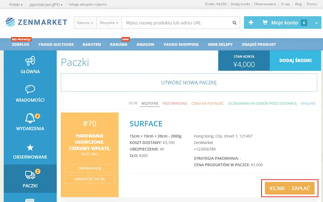The image size is (323, 202).
Task: Select the CZEKA NA PŁATNOŚĆ filter
Action: (x=207, y=103)
